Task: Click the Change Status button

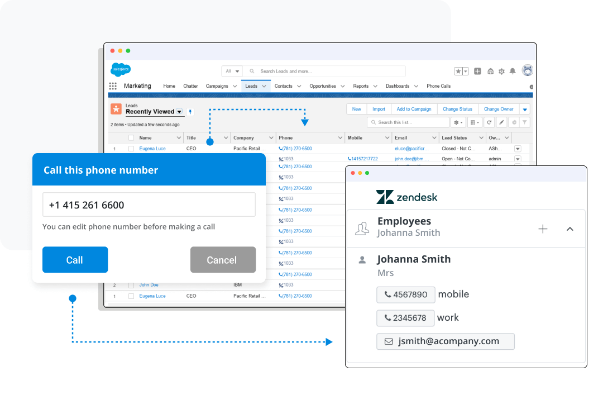Action: (x=457, y=110)
